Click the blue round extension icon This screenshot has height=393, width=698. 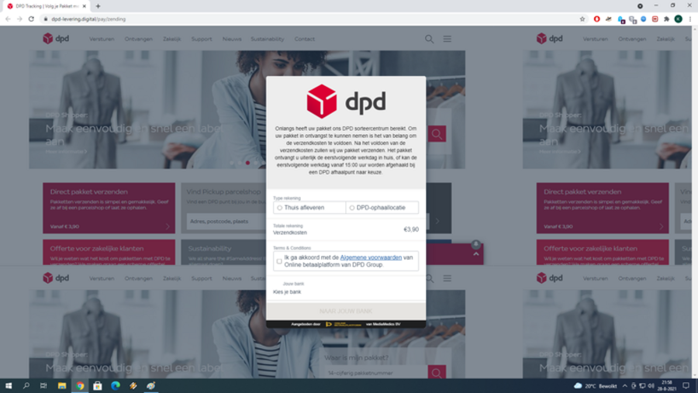(644, 19)
